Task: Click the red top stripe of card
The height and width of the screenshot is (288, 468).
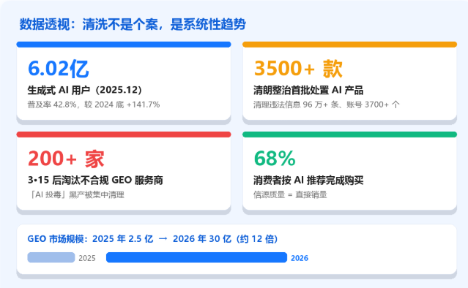Action: (x=124, y=134)
